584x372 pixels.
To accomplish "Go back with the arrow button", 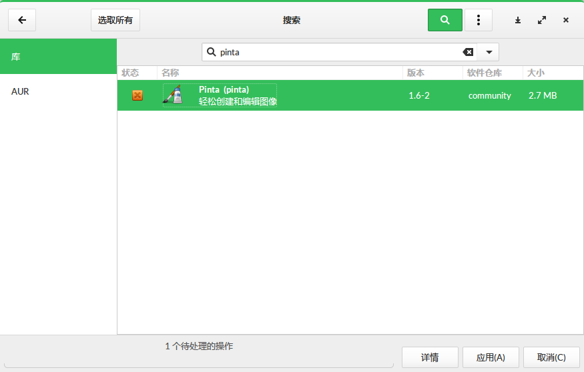I will pos(22,20).
